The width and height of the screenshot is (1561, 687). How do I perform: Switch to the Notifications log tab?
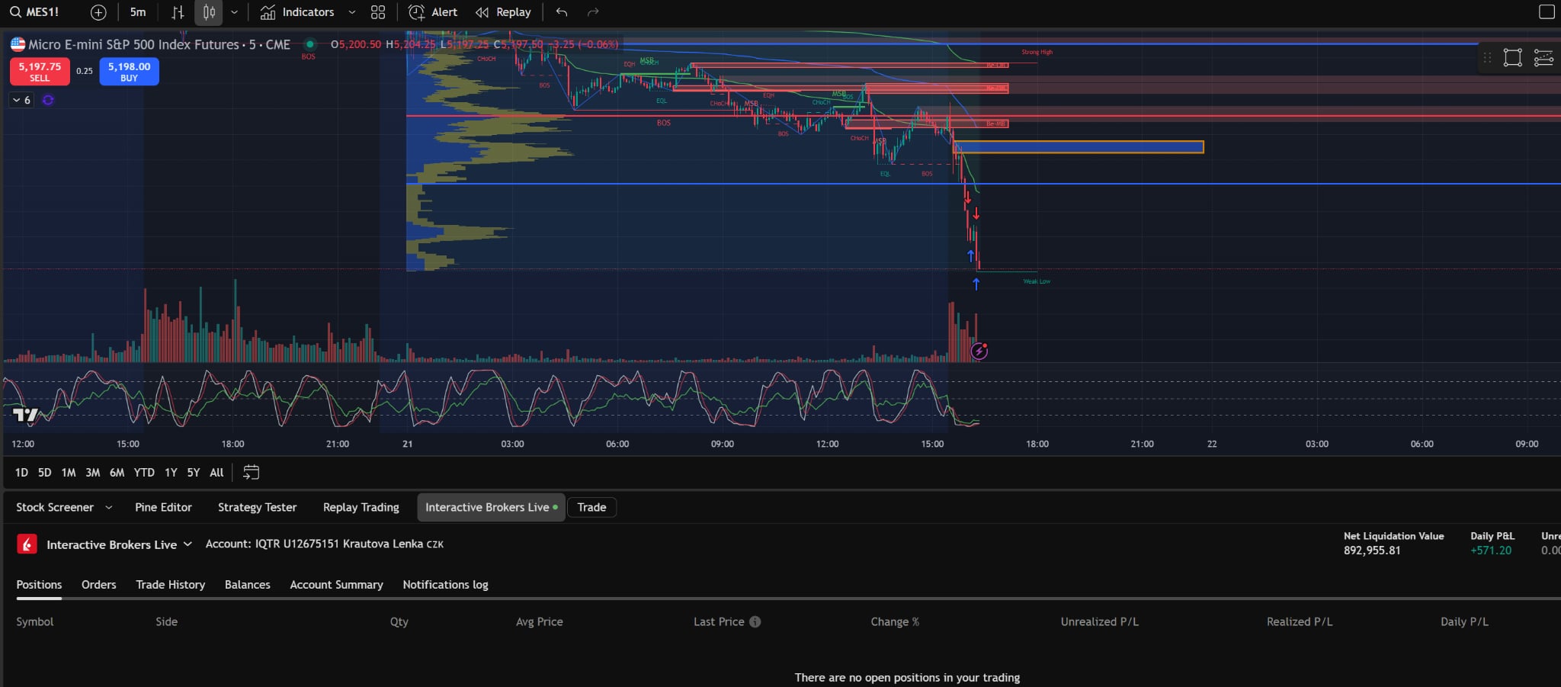pos(445,585)
